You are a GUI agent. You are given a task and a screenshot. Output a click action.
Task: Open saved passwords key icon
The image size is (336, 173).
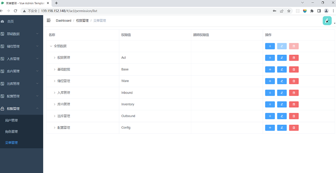[274, 11]
